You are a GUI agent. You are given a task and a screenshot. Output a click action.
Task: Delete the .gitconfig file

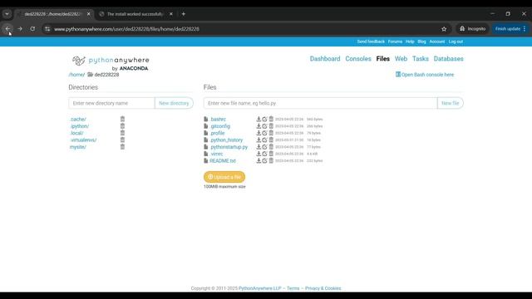[x=271, y=126]
